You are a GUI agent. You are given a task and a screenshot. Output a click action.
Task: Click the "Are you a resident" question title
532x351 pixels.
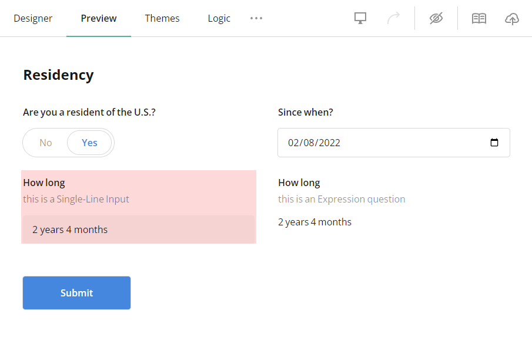(x=89, y=112)
